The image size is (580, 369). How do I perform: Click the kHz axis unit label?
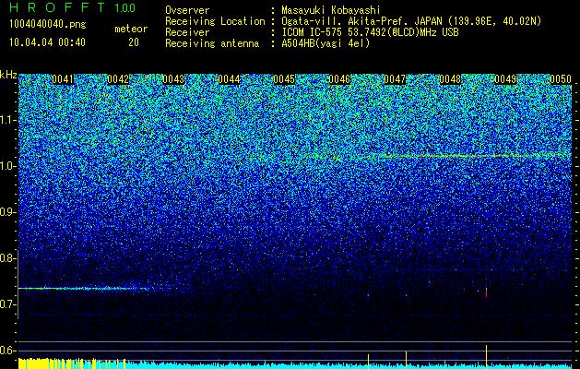click(8, 75)
